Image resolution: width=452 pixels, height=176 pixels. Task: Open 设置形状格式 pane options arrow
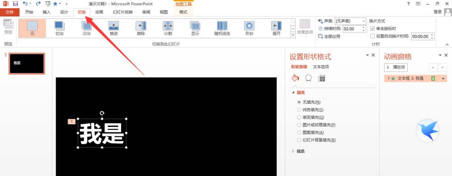367,55
